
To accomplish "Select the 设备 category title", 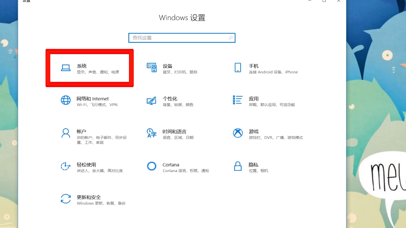I will pos(168,66).
